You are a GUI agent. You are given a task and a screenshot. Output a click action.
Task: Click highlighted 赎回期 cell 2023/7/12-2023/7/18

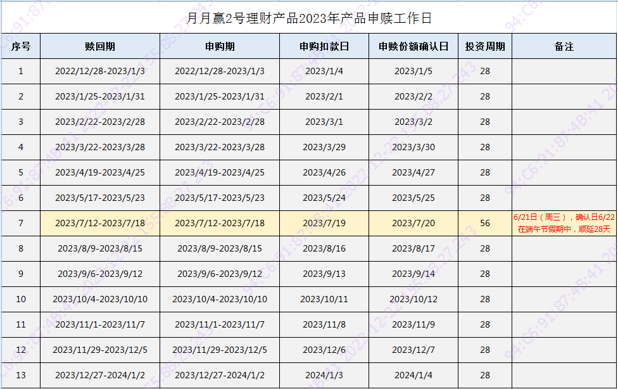coord(100,223)
